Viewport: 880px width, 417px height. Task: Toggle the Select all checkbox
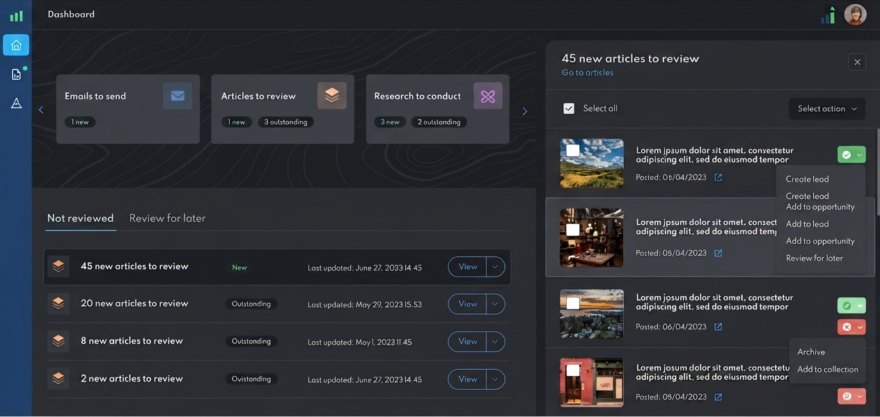[x=569, y=108]
